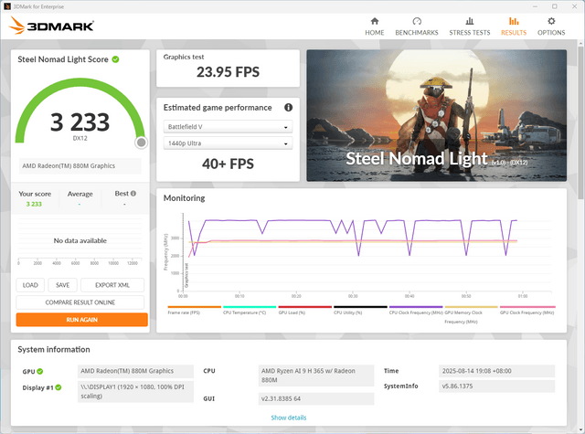The width and height of the screenshot is (585, 434).
Task: Toggle the Frame rate (FPS) legend swatch
Action: (x=195, y=307)
